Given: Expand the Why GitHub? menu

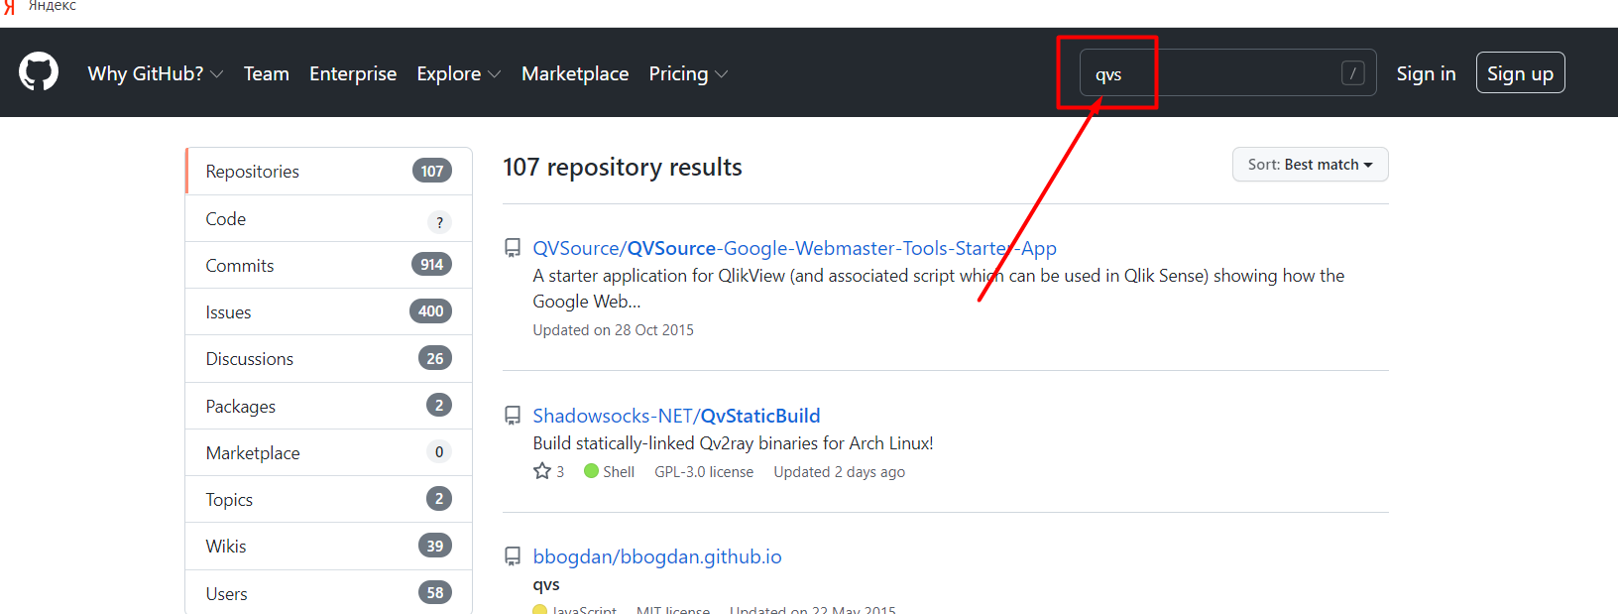Looking at the screenshot, I should point(156,73).
